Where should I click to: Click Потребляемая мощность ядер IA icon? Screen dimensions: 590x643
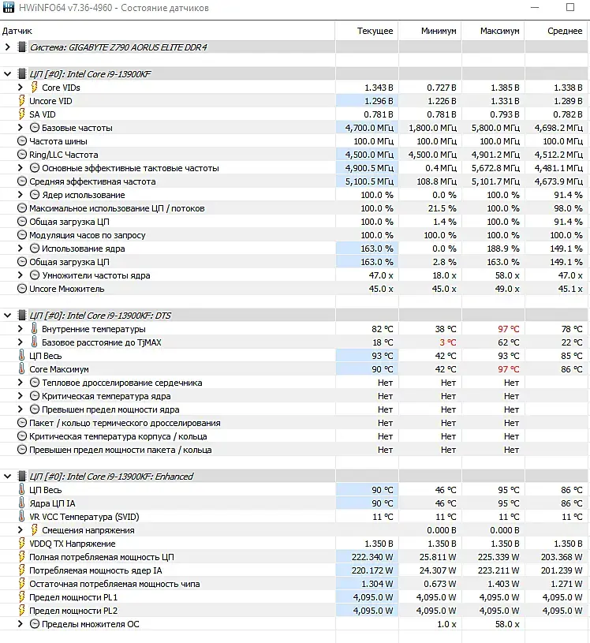[x=22, y=570]
